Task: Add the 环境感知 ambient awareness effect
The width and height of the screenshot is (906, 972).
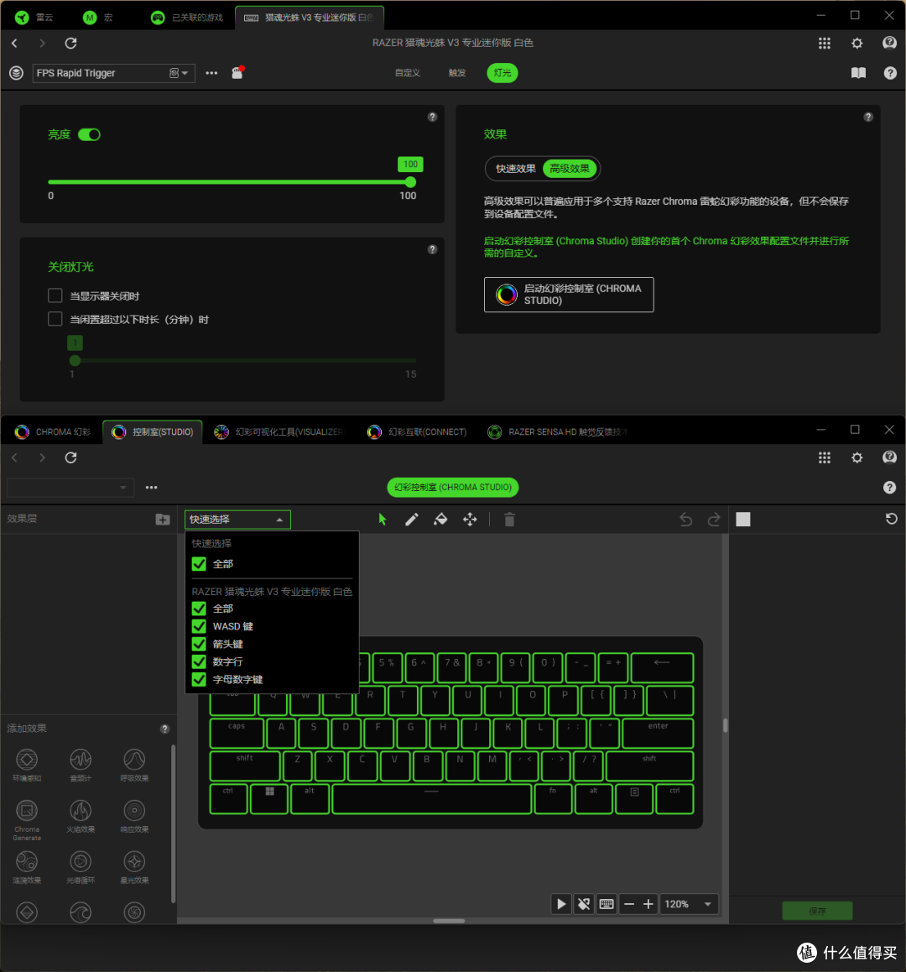Action: tap(27, 765)
